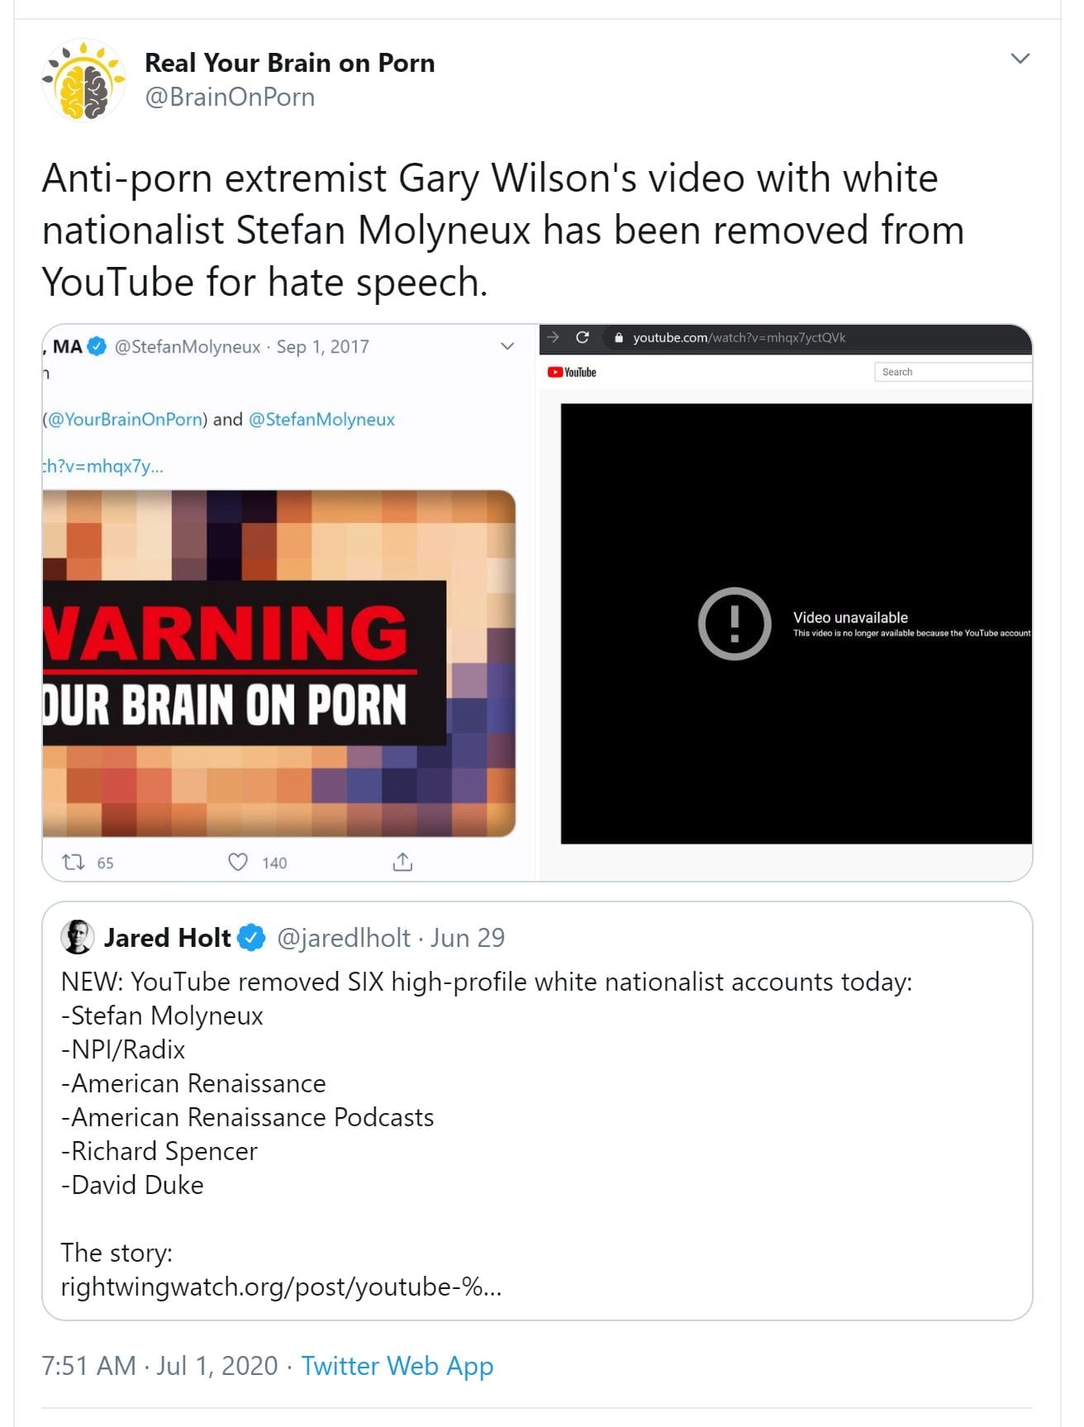Click the Real Your Brain on Porn avatar

(83, 80)
